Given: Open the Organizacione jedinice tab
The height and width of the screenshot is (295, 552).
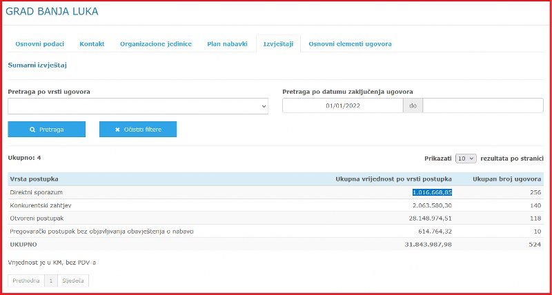Looking at the screenshot, I should [x=155, y=43].
